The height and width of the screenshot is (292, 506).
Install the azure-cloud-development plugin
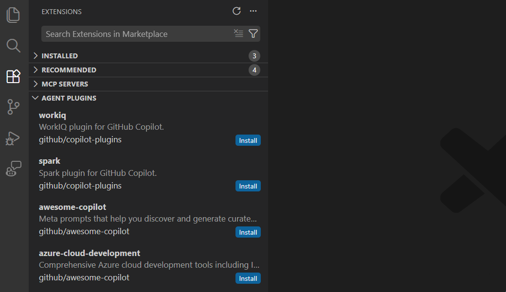(248, 278)
